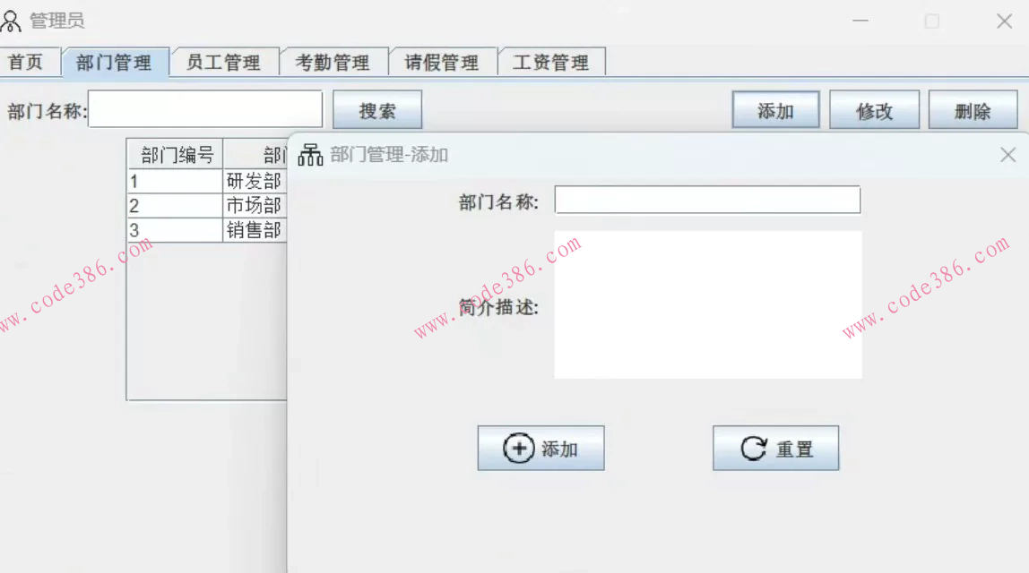Close the 部门管理-添加 dialog with its X icon
1029x573 pixels.
(x=1007, y=154)
